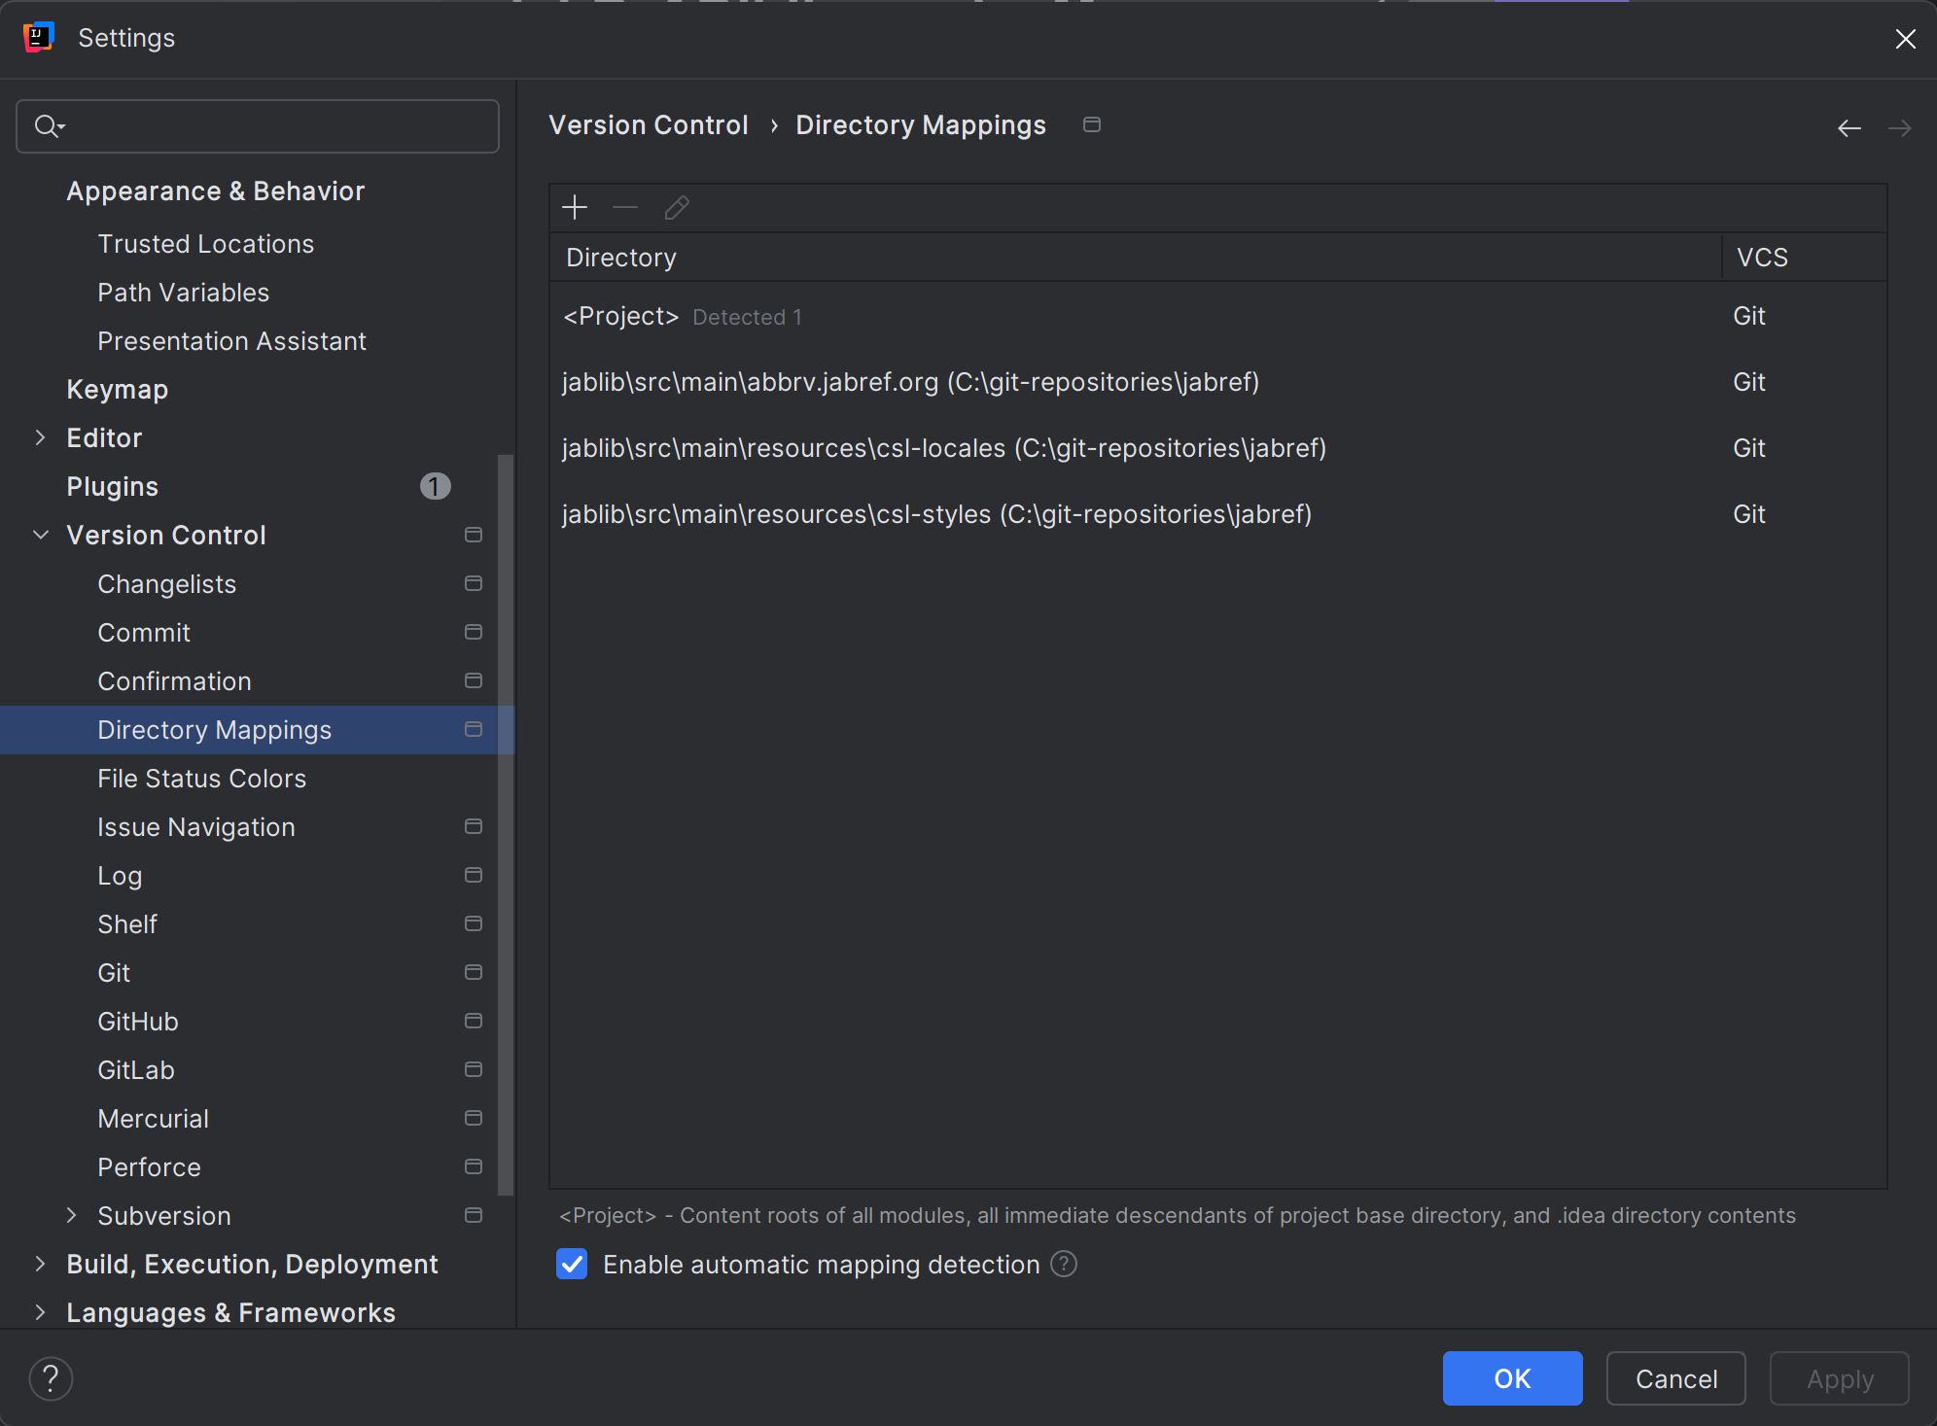Select Changelists under Version Control
Viewport: 1937px width, 1426px height.
(167, 584)
